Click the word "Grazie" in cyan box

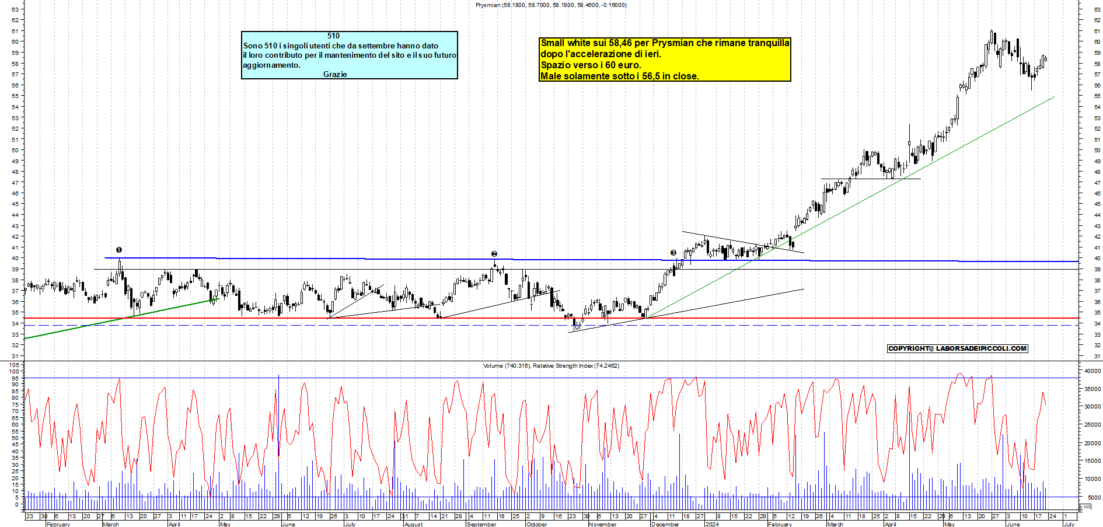pos(335,74)
